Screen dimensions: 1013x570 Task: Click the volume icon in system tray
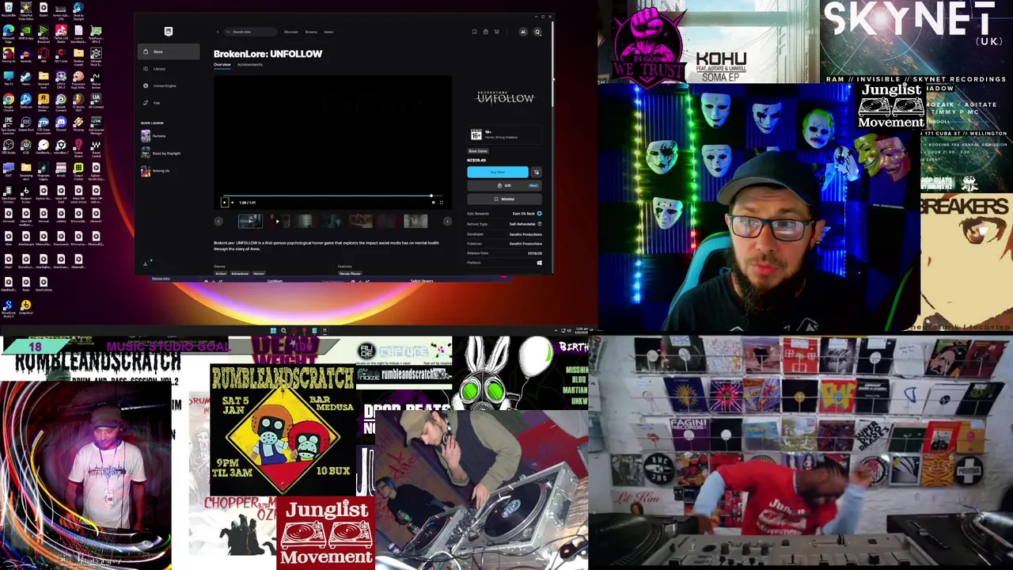click(x=569, y=330)
